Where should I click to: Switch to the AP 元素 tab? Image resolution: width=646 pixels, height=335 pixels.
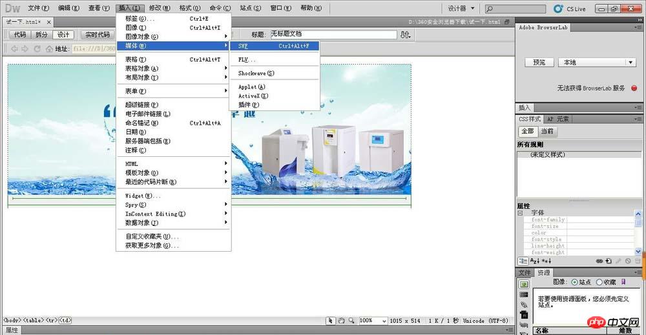558,119
